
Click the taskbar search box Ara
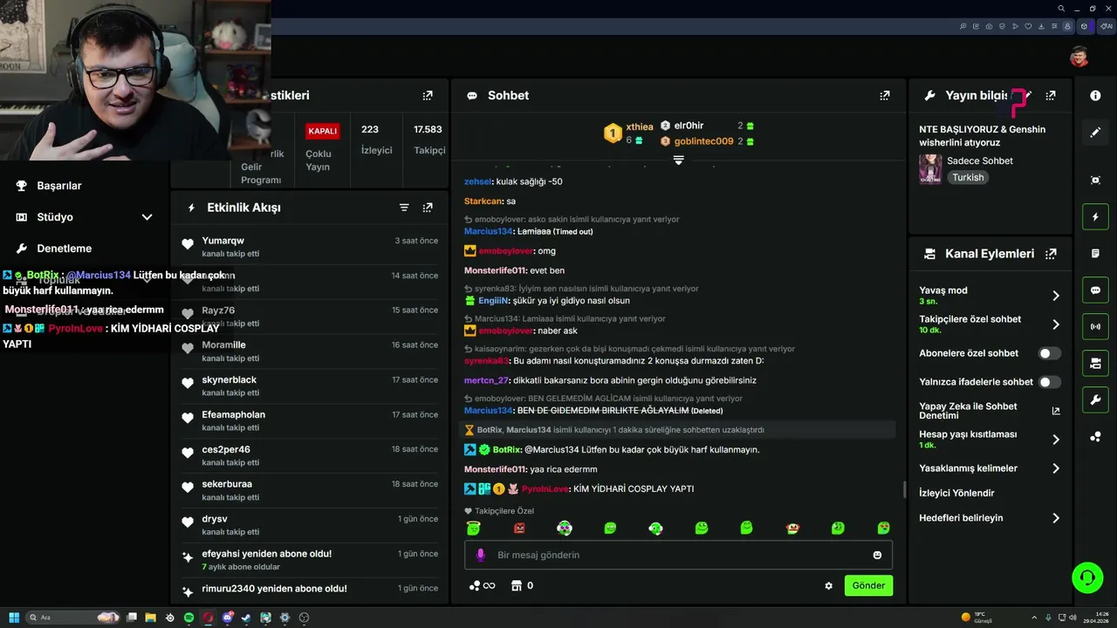coord(74,618)
